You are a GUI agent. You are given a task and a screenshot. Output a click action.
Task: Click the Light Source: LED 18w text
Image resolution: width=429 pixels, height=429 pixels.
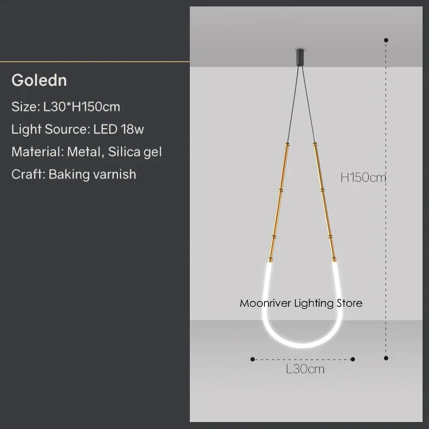click(78, 129)
